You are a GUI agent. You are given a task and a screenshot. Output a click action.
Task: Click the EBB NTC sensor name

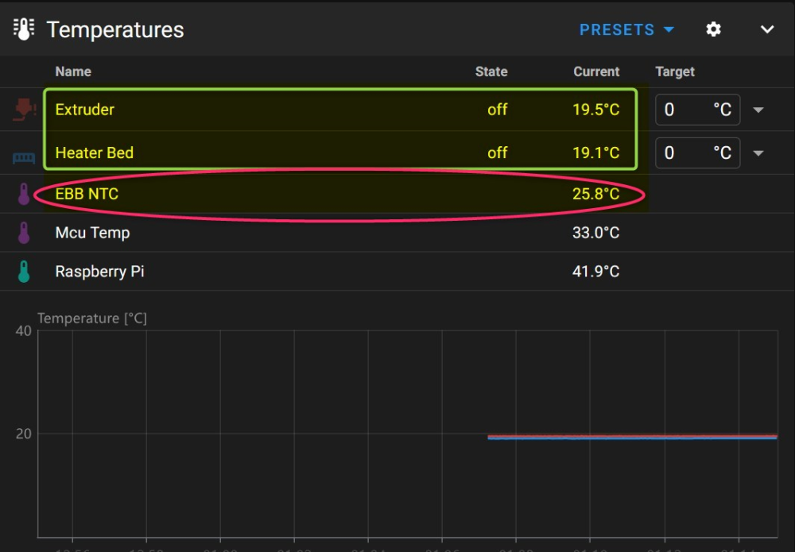click(87, 194)
